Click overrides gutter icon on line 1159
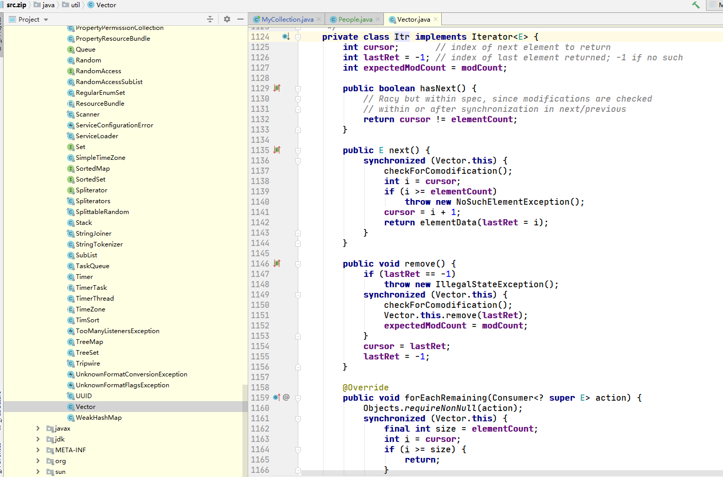723x477 pixels. tap(277, 398)
